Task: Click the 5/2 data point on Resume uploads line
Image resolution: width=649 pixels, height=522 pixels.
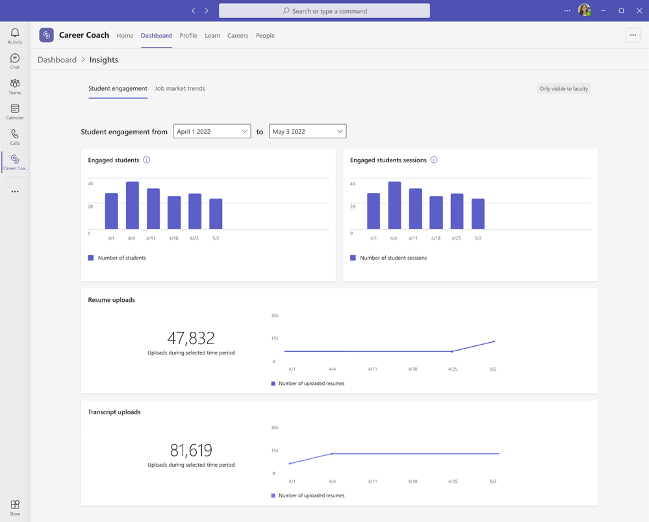Action: (494, 342)
